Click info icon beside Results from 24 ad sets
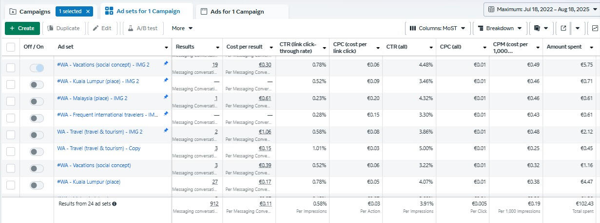600x223 pixels. 114,204
